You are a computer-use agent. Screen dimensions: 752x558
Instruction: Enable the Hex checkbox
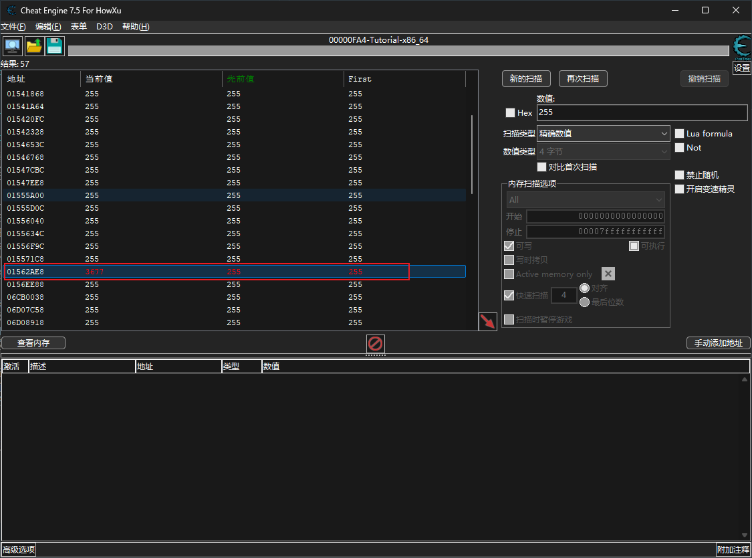[511, 113]
